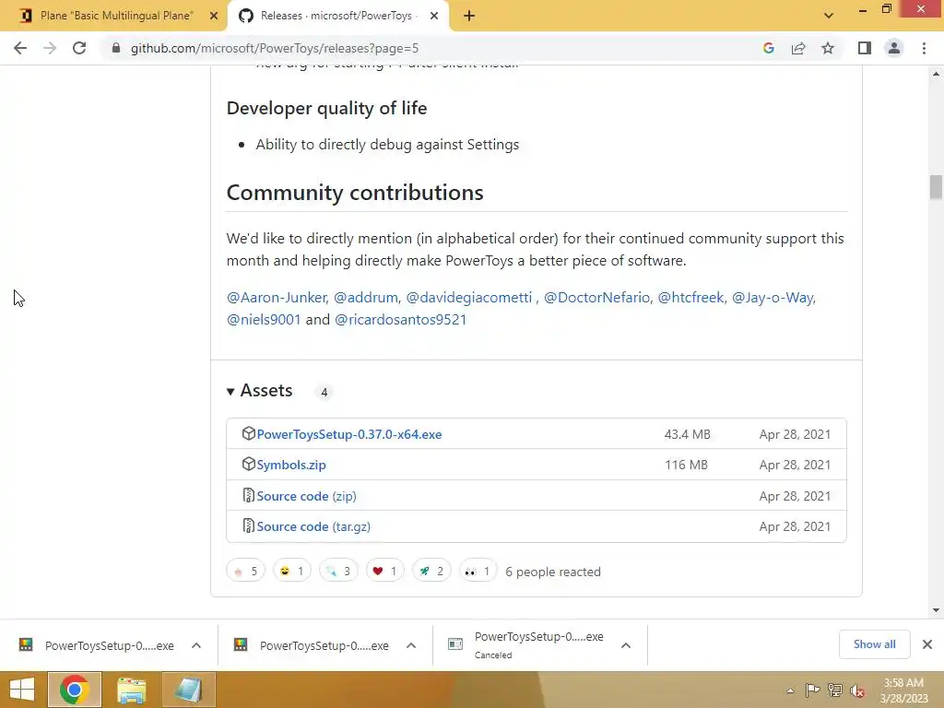Download PowerToysSetup-0.37.0-x64.exe
This screenshot has height=708, width=944.
tap(349, 434)
